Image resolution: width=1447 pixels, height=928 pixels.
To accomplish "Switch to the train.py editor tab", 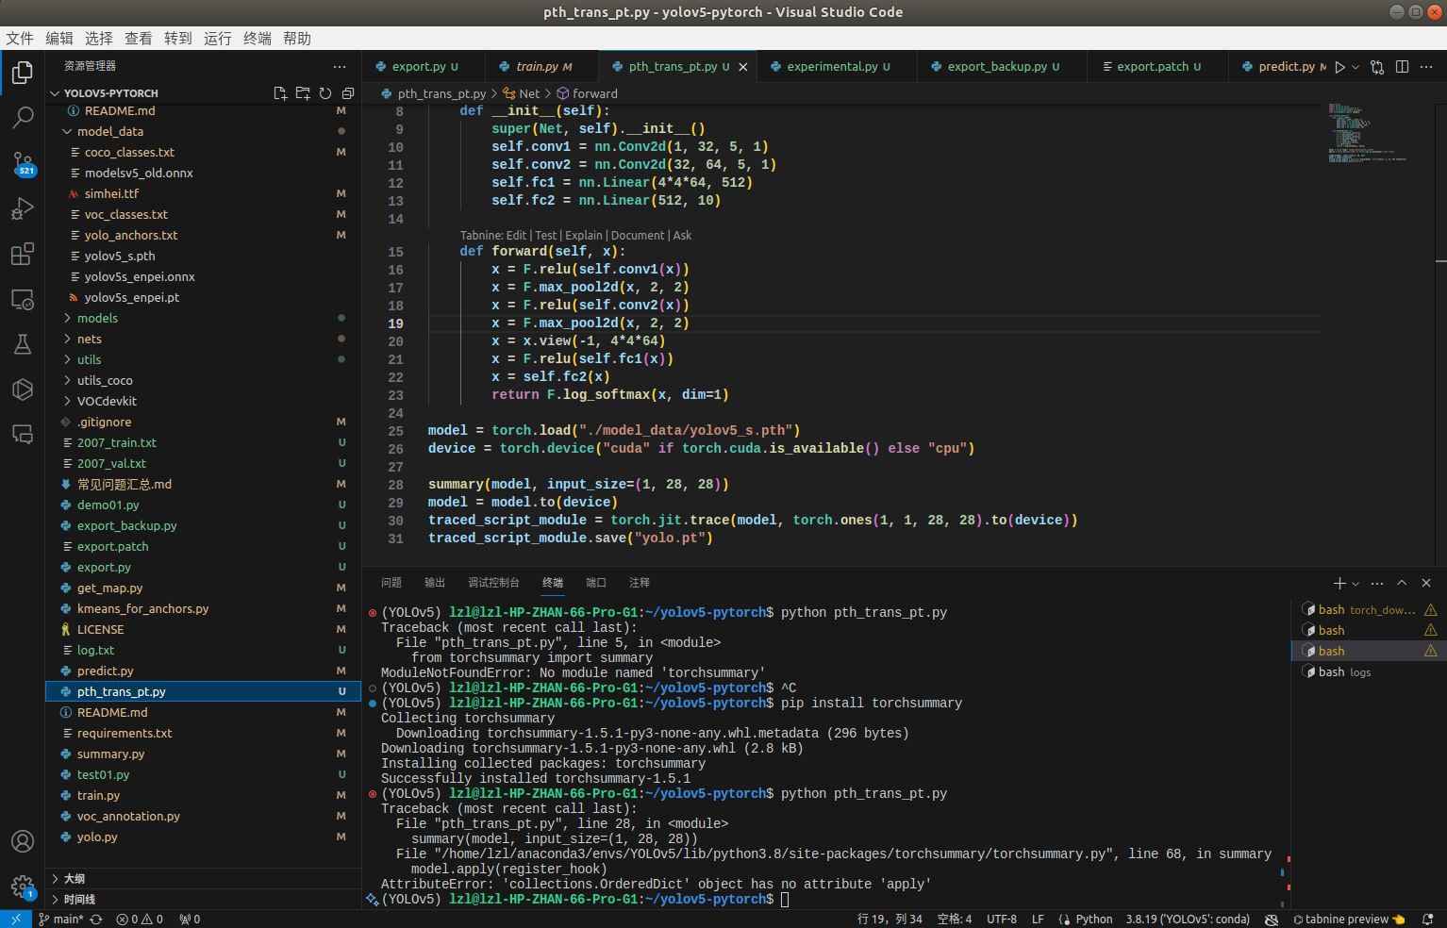I will pyautogui.click(x=538, y=67).
